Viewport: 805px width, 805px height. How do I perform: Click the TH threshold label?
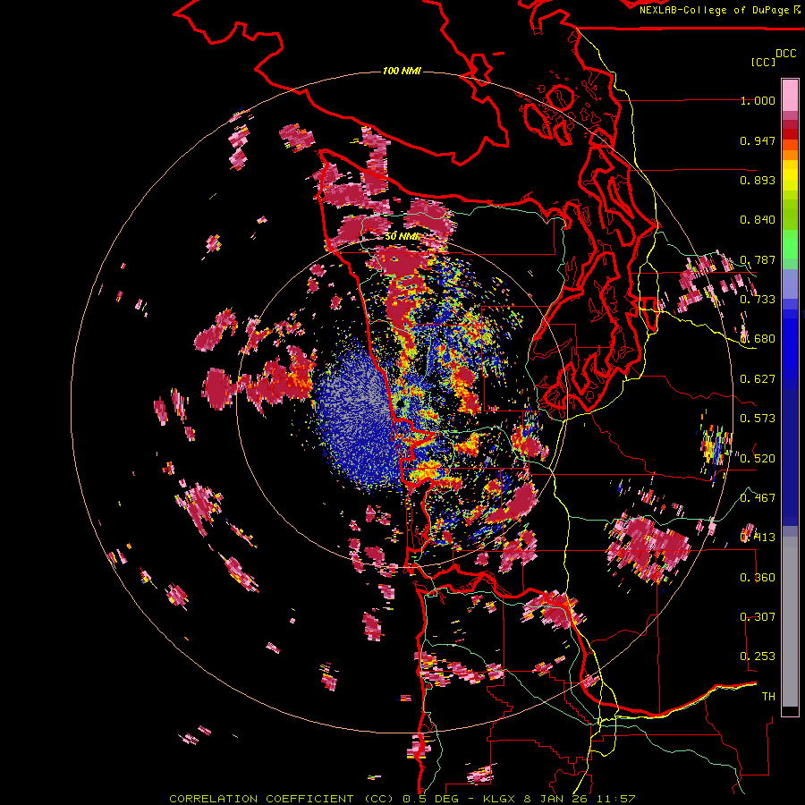(768, 696)
